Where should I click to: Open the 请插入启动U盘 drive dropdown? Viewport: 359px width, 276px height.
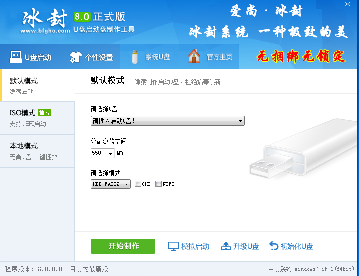pyautogui.click(x=168, y=121)
